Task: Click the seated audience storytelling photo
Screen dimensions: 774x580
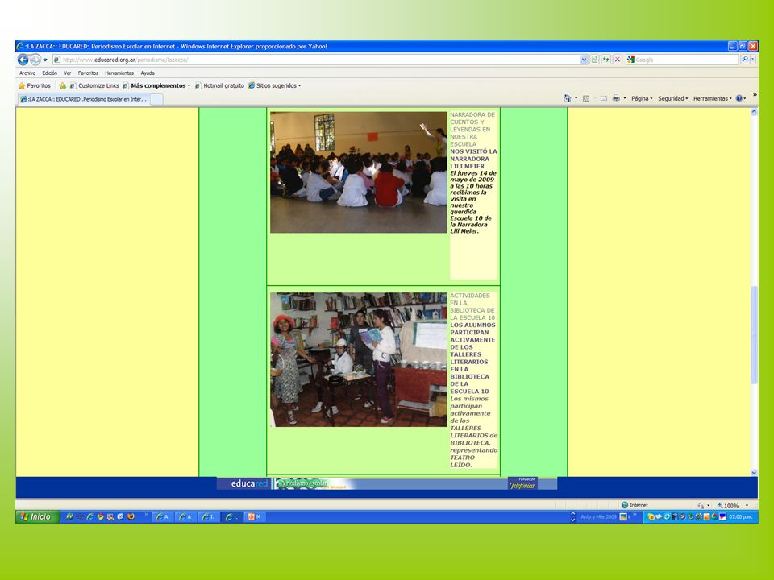Action: (x=358, y=172)
